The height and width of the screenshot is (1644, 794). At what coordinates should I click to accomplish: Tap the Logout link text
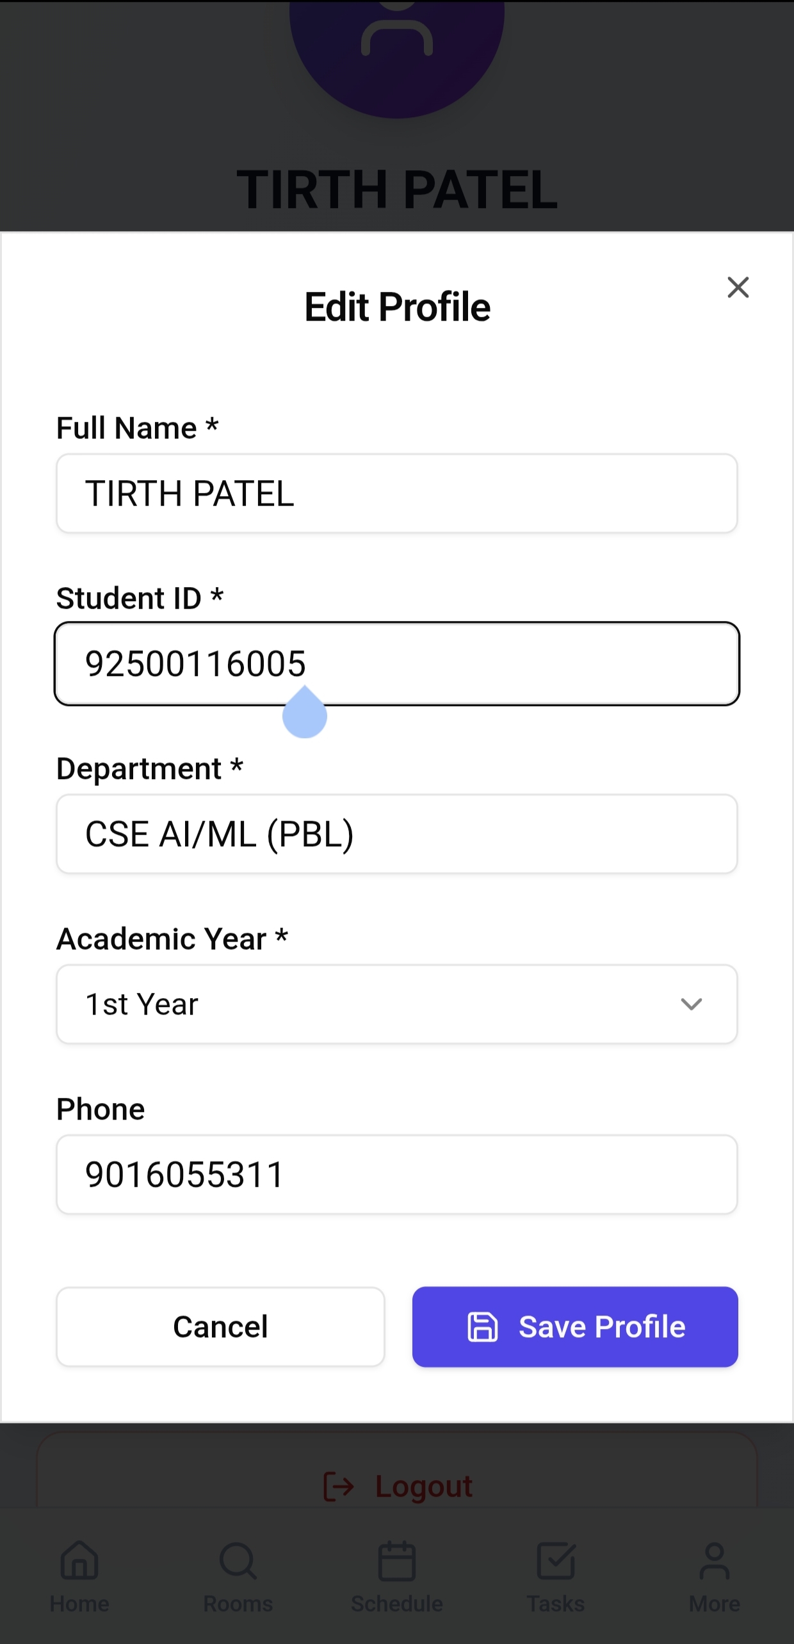point(424,1486)
